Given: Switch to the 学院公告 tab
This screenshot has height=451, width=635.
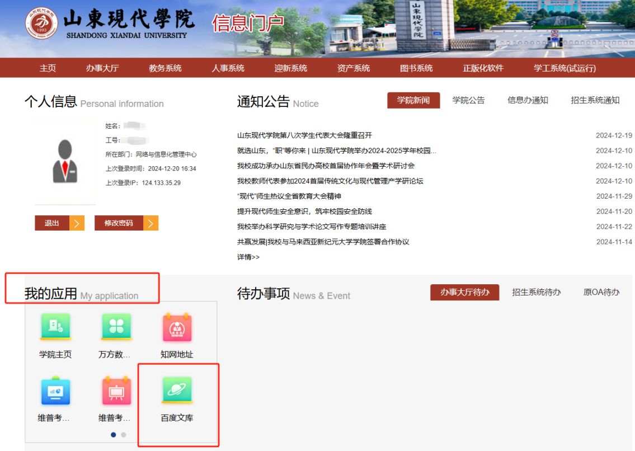Looking at the screenshot, I should click(468, 101).
